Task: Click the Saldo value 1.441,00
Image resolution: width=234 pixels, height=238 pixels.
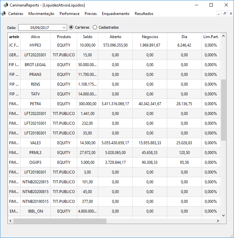Action: click(x=88, y=114)
